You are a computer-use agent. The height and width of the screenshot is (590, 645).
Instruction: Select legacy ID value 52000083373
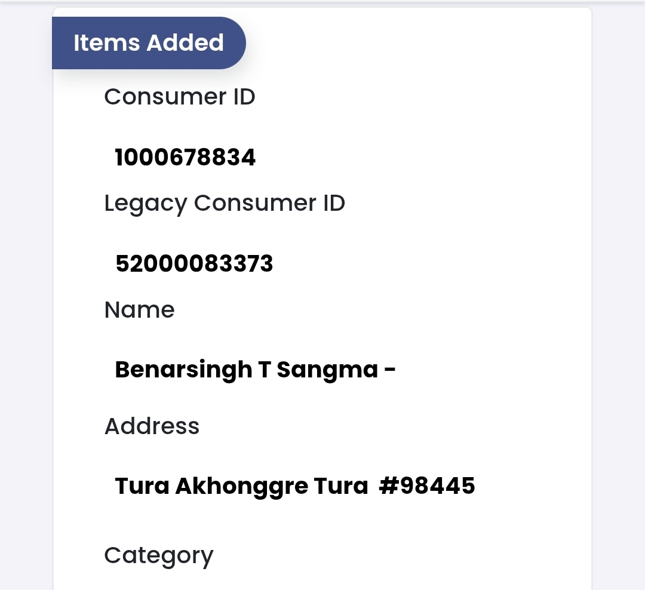pyautogui.click(x=194, y=263)
